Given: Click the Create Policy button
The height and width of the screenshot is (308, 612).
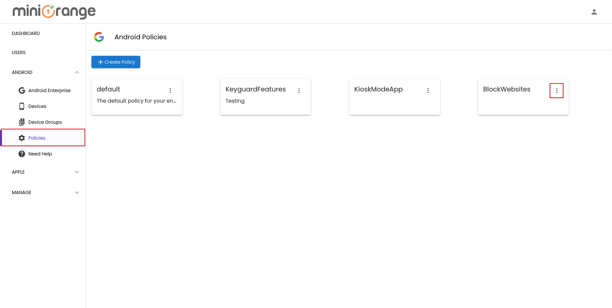Looking at the screenshot, I should (x=116, y=62).
